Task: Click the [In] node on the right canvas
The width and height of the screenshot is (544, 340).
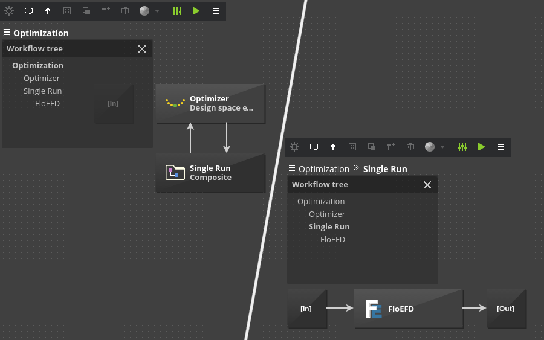Action: pyautogui.click(x=308, y=309)
